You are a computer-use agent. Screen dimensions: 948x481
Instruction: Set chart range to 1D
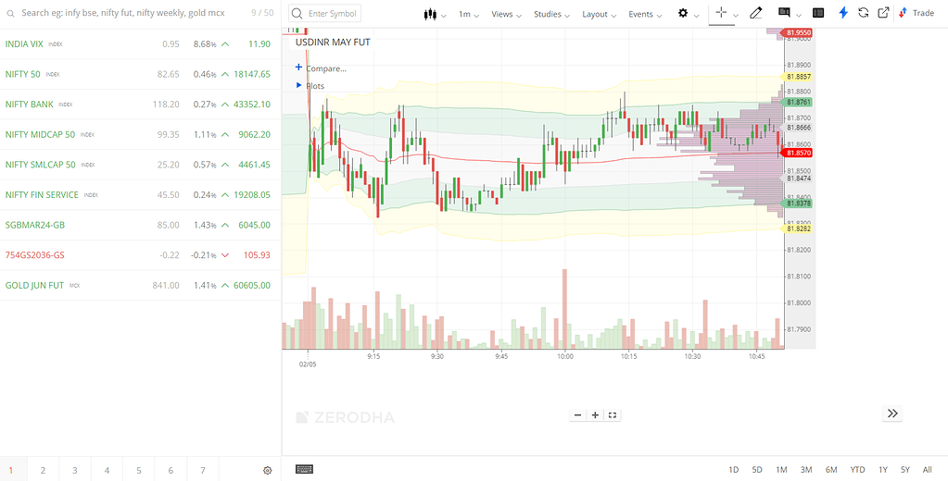point(733,470)
